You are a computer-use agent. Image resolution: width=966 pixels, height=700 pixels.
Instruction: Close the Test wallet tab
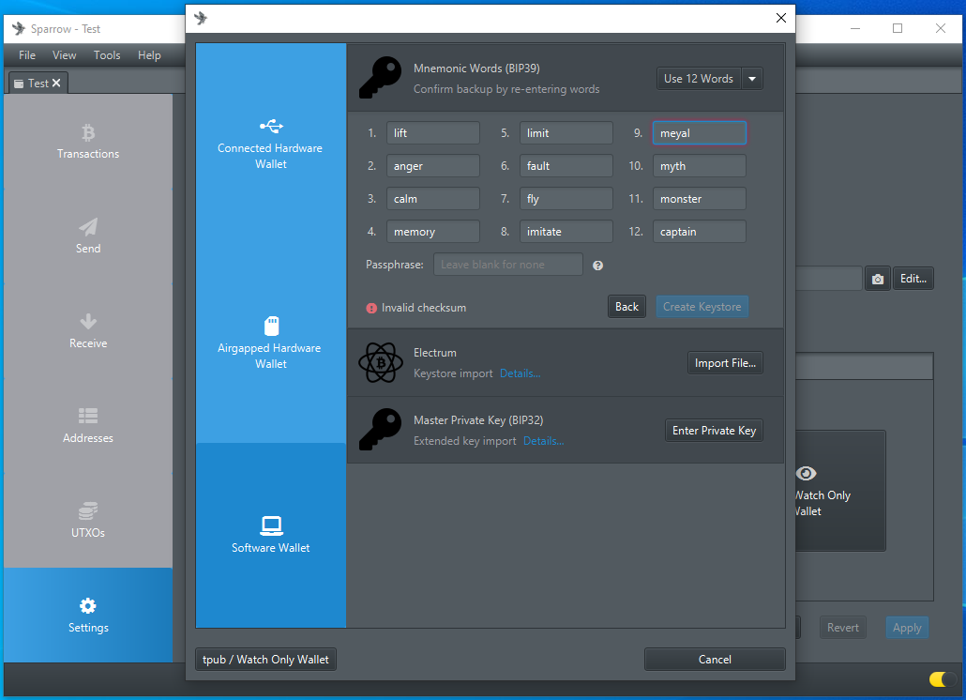pos(56,83)
